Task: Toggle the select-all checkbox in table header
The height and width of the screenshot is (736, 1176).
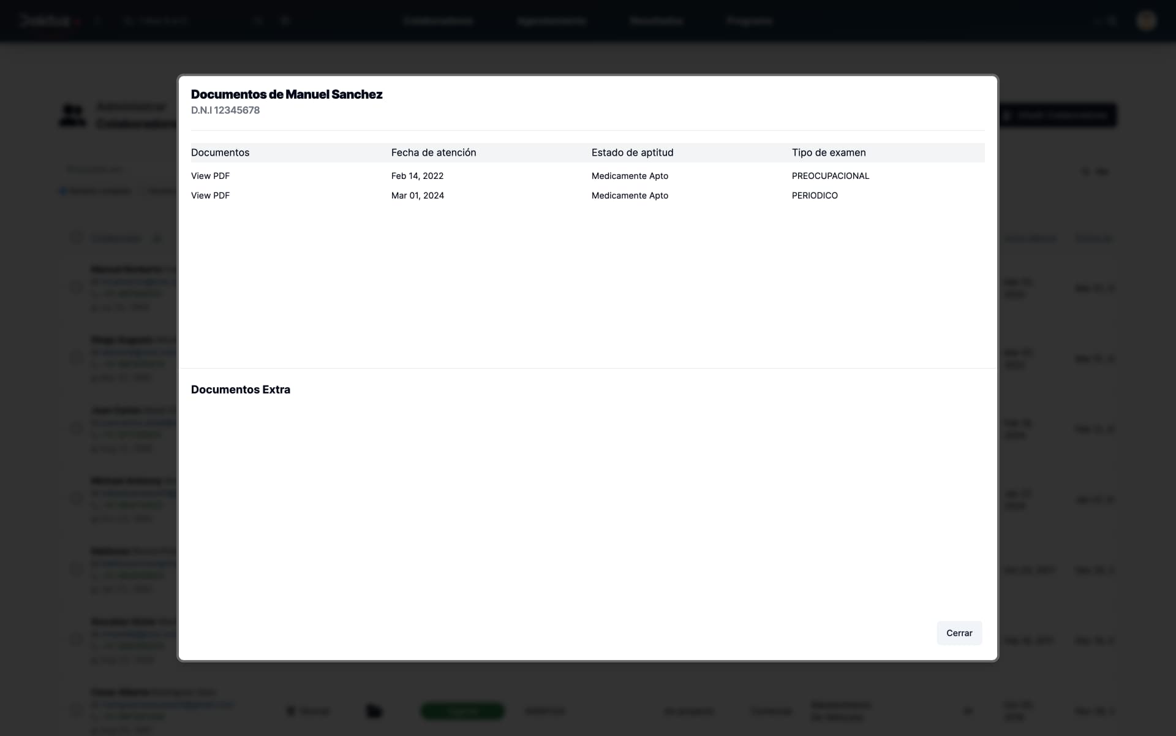Action: (77, 238)
